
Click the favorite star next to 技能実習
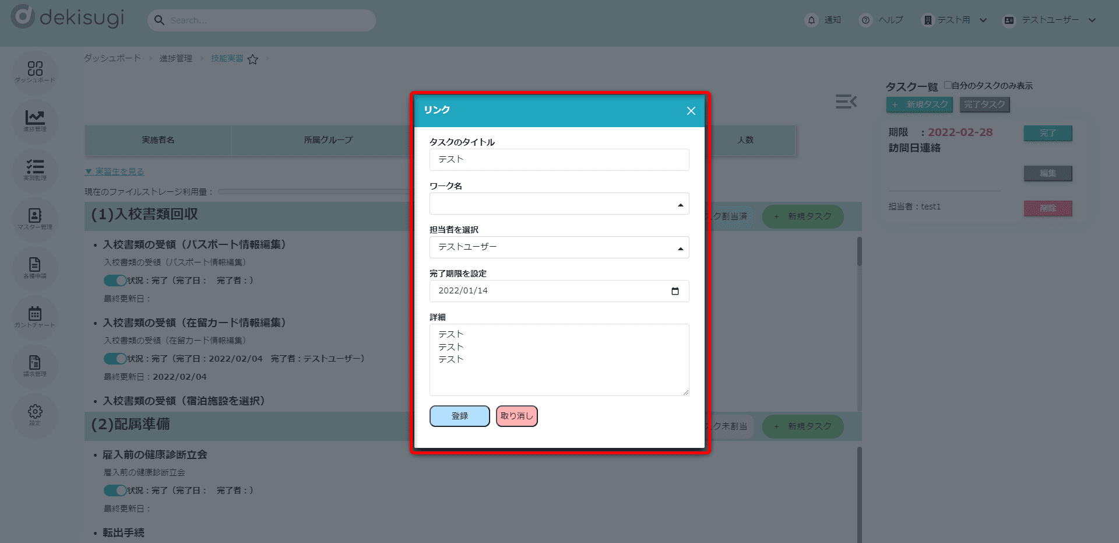(252, 59)
